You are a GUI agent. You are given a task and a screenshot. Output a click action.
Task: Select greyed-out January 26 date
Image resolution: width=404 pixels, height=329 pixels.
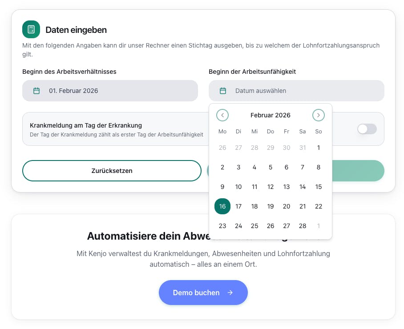(x=222, y=148)
